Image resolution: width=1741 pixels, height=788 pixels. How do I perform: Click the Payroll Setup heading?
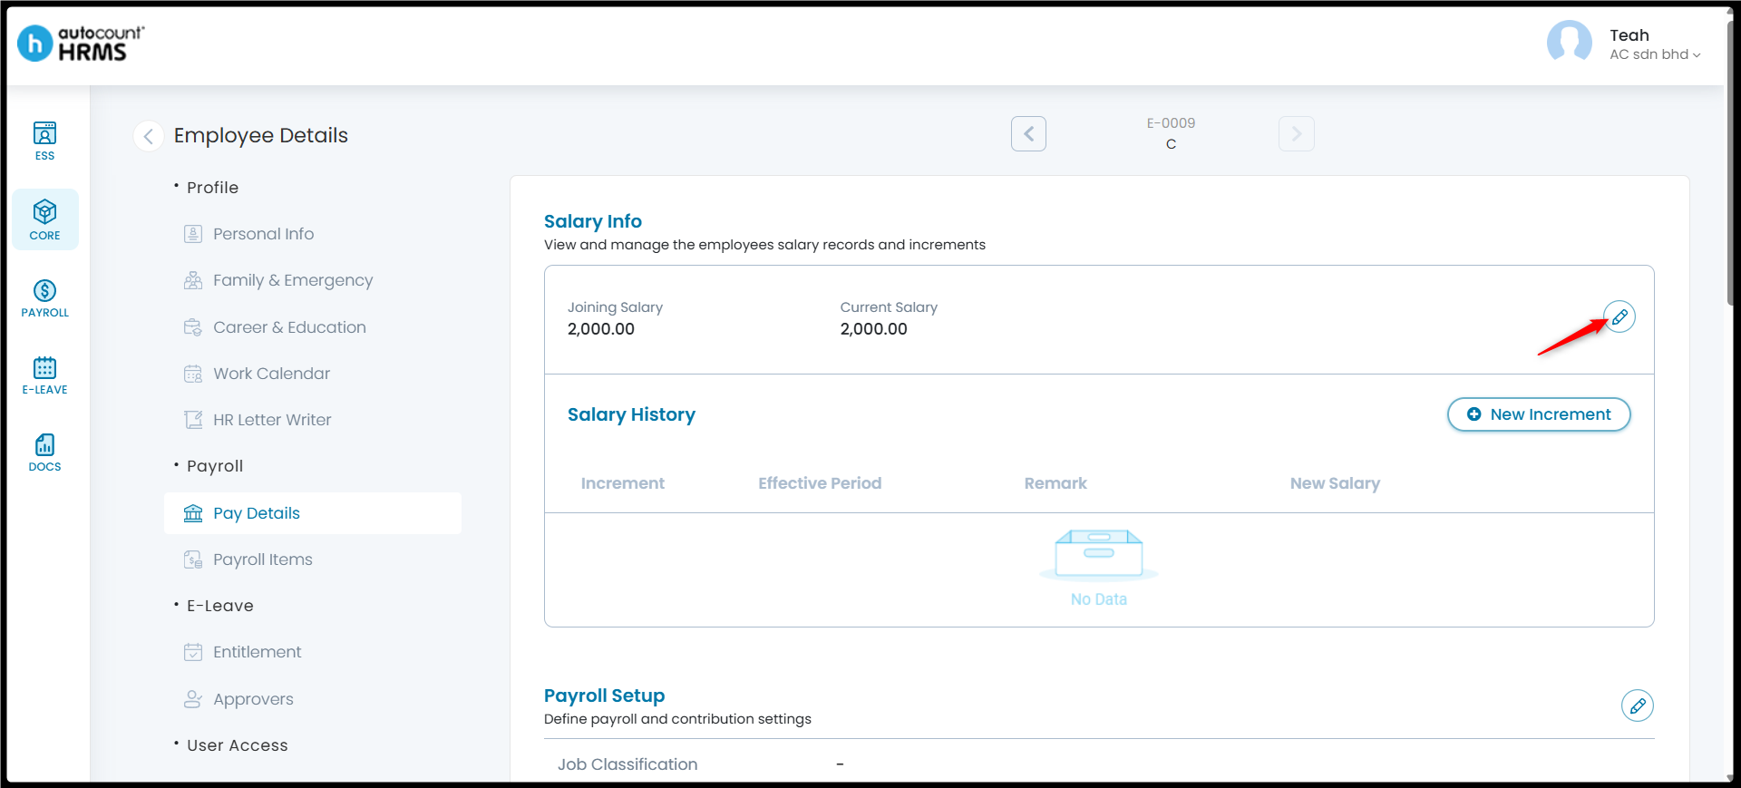coord(604,696)
